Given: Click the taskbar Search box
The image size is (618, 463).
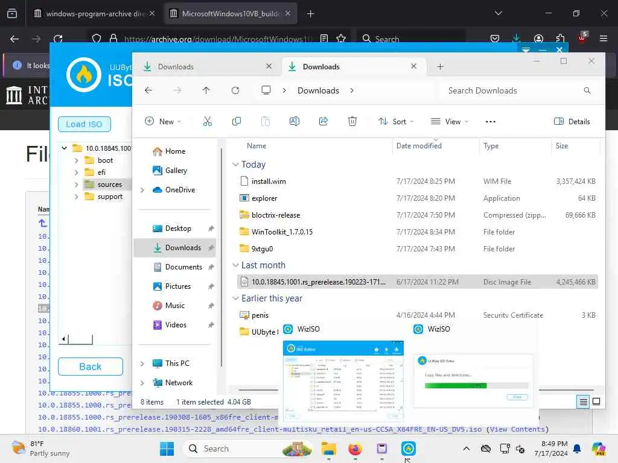Looking at the screenshot, I should [x=249, y=449].
